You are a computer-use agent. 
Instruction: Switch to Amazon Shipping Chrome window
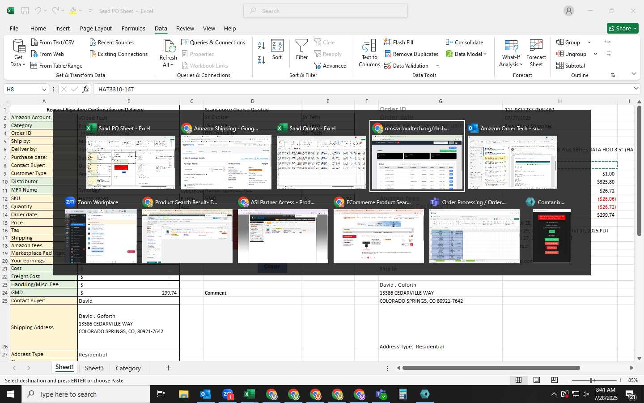click(226, 155)
